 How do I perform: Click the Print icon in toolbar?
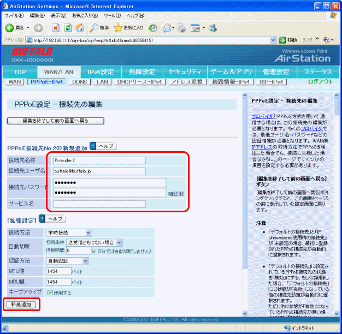click(181, 27)
